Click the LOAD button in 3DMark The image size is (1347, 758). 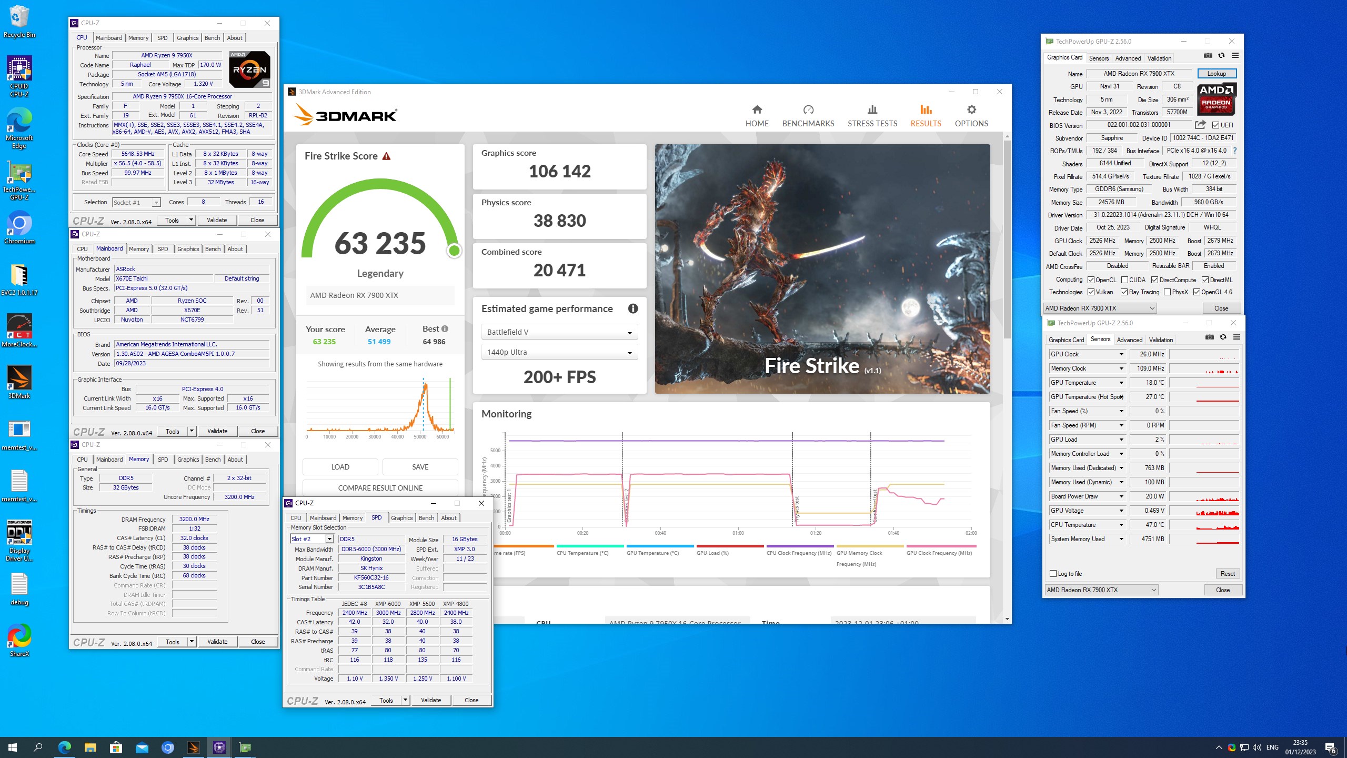click(340, 467)
